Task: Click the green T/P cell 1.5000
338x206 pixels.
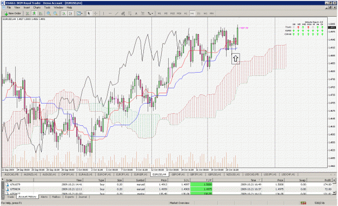Action: pyautogui.click(x=202, y=184)
